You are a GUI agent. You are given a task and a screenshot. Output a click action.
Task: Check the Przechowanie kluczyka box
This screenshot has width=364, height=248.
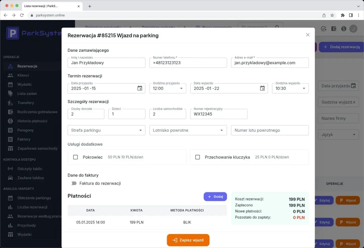[x=198, y=157]
